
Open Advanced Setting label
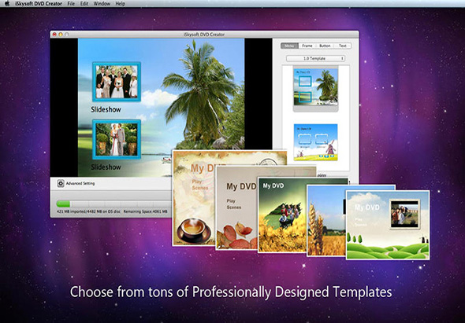[x=80, y=183]
